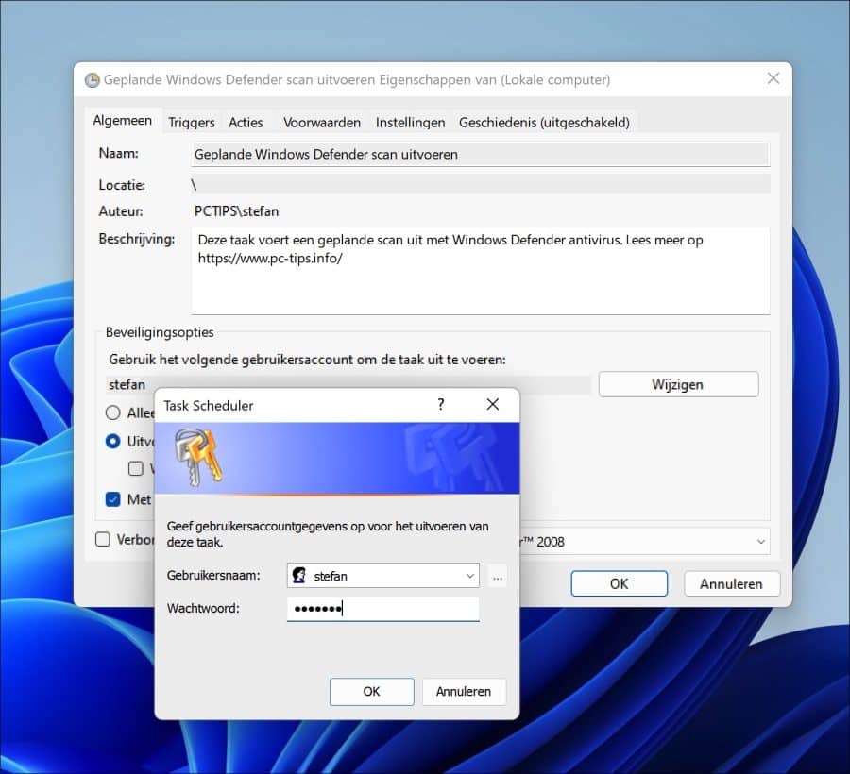Click the Wijzigen button
The image size is (850, 774).
click(678, 384)
